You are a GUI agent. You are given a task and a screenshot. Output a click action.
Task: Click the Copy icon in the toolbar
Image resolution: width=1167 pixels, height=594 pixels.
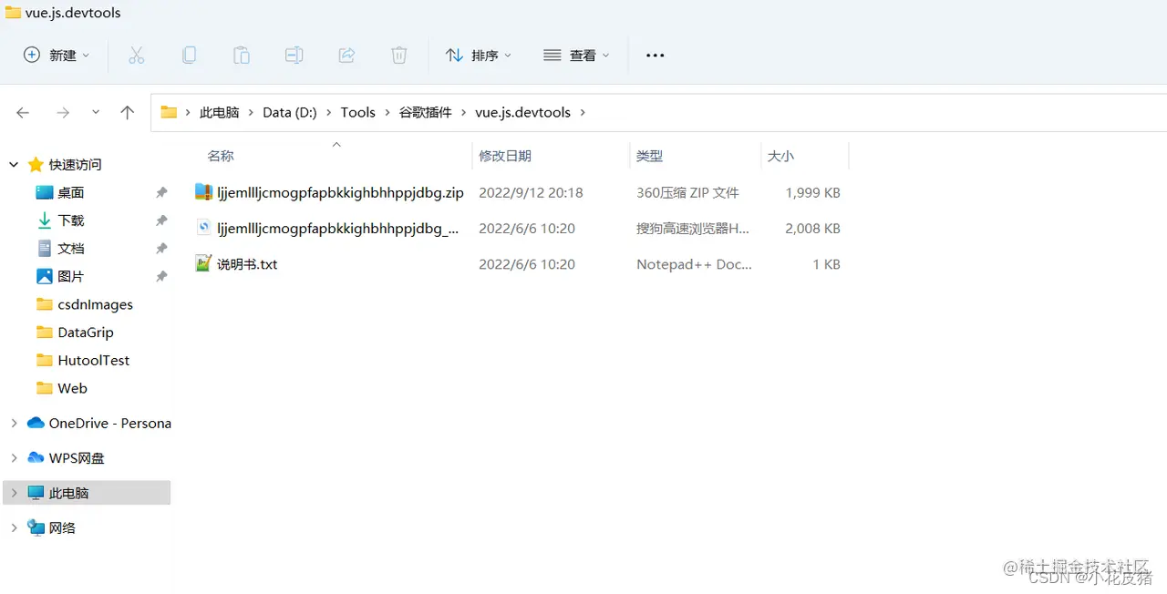pyautogui.click(x=189, y=55)
